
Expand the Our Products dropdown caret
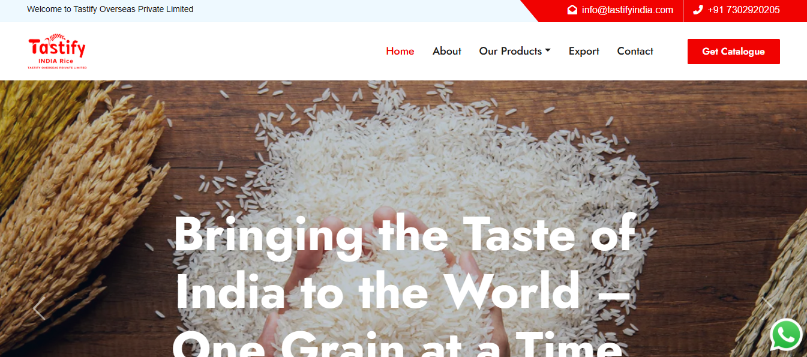548,51
